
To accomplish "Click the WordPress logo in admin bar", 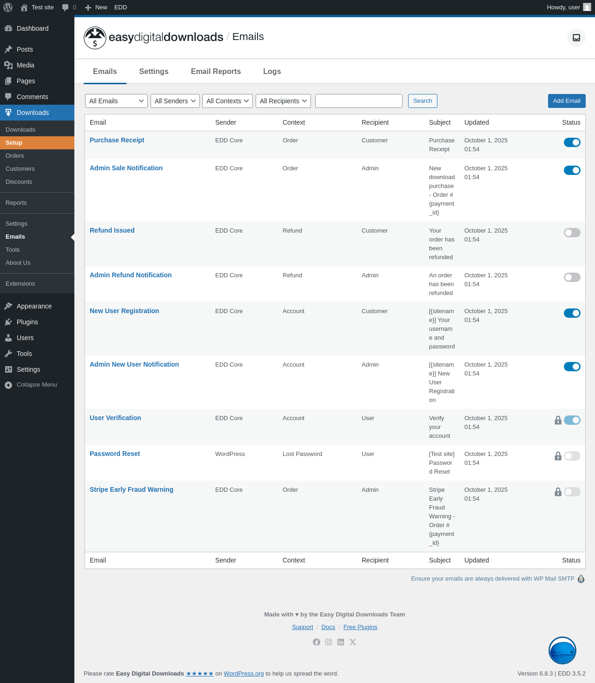I will click(x=8, y=7).
